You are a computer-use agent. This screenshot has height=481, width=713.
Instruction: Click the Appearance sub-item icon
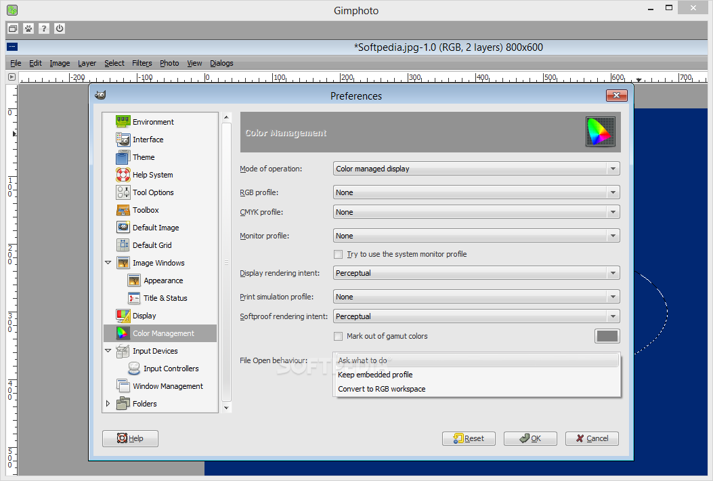tap(133, 280)
